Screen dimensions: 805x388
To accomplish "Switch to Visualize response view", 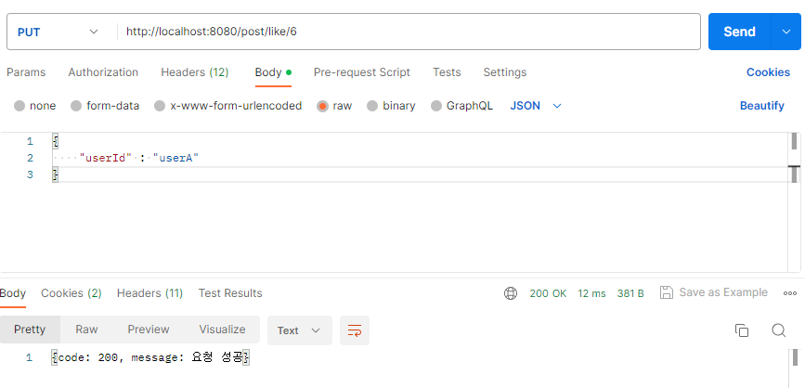I will pos(222,330).
